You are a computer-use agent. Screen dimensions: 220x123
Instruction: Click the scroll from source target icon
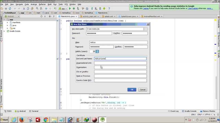41,16
